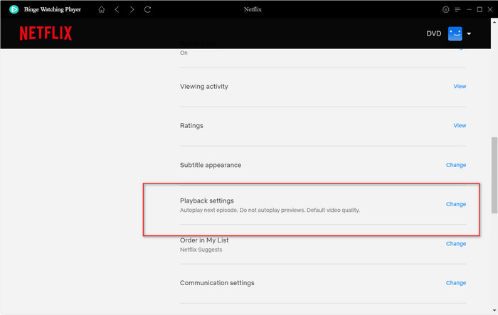The width and height of the screenshot is (498, 315).
Task: Change Order in My List
Action: click(x=456, y=244)
